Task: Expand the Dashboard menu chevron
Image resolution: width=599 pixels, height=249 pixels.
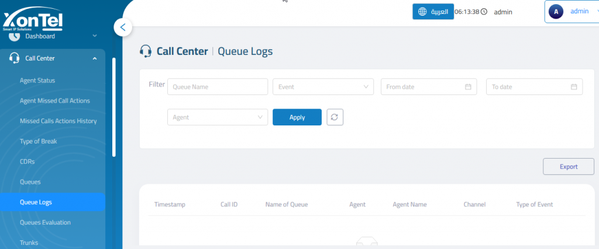Action: coord(95,36)
